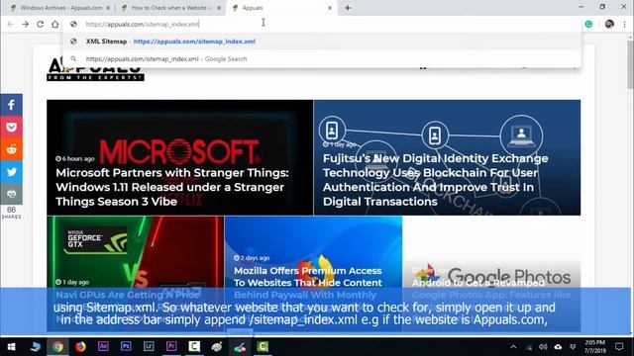The image size is (634, 356).
Task: Open Fujitsu's New Digital Identity Exchange article
Action: pyautogui.click(x=447, y=157)
